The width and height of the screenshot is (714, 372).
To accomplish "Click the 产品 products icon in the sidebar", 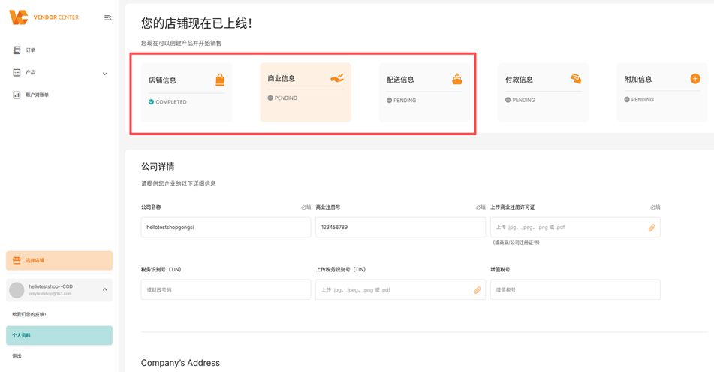I will point(17,72).
